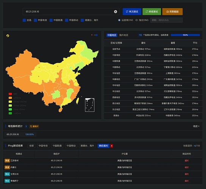This screenshot has width=206, height=189.
Task: Click the 港澳台 row label in statistics table
Action: 116,116
